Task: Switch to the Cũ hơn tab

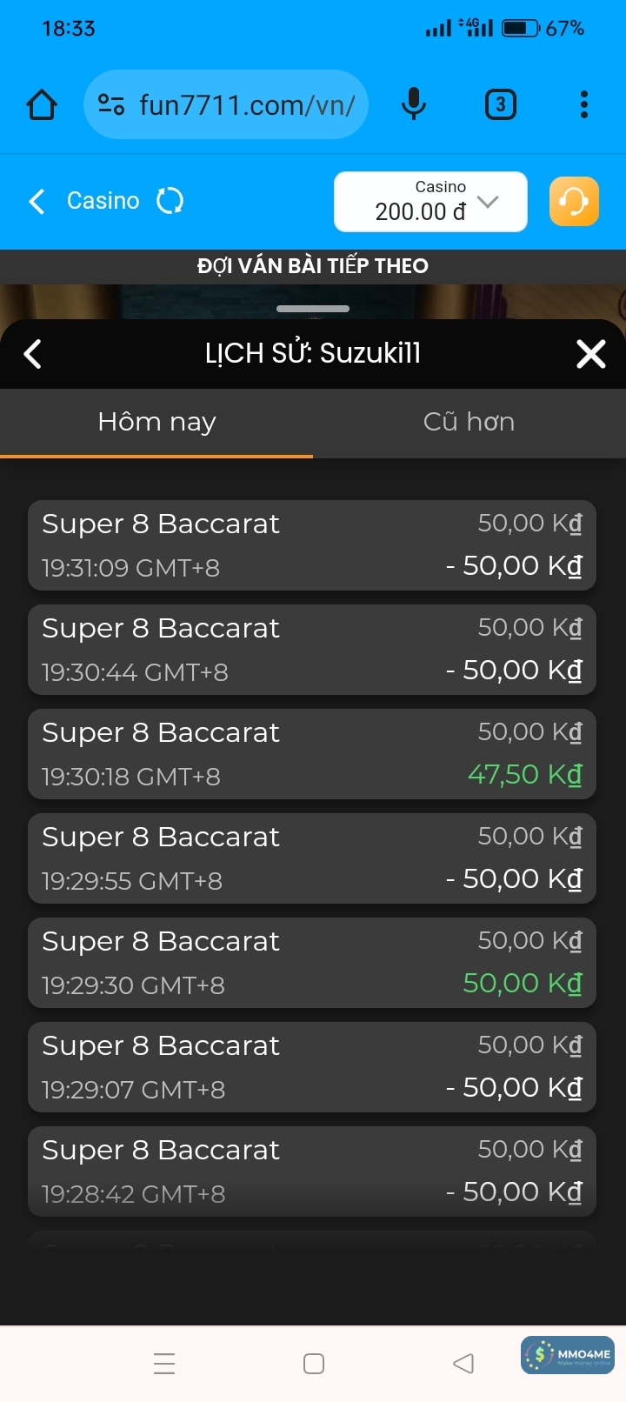Action: click(469, 423)
